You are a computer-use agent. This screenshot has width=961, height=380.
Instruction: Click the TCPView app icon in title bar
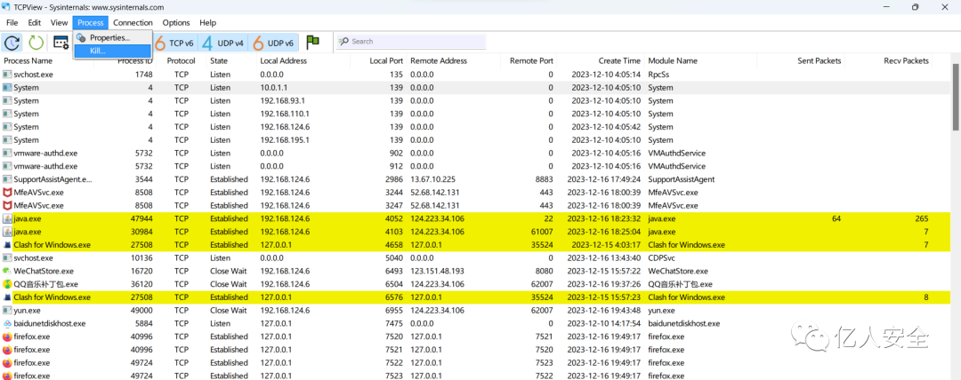tap(6, 7)
